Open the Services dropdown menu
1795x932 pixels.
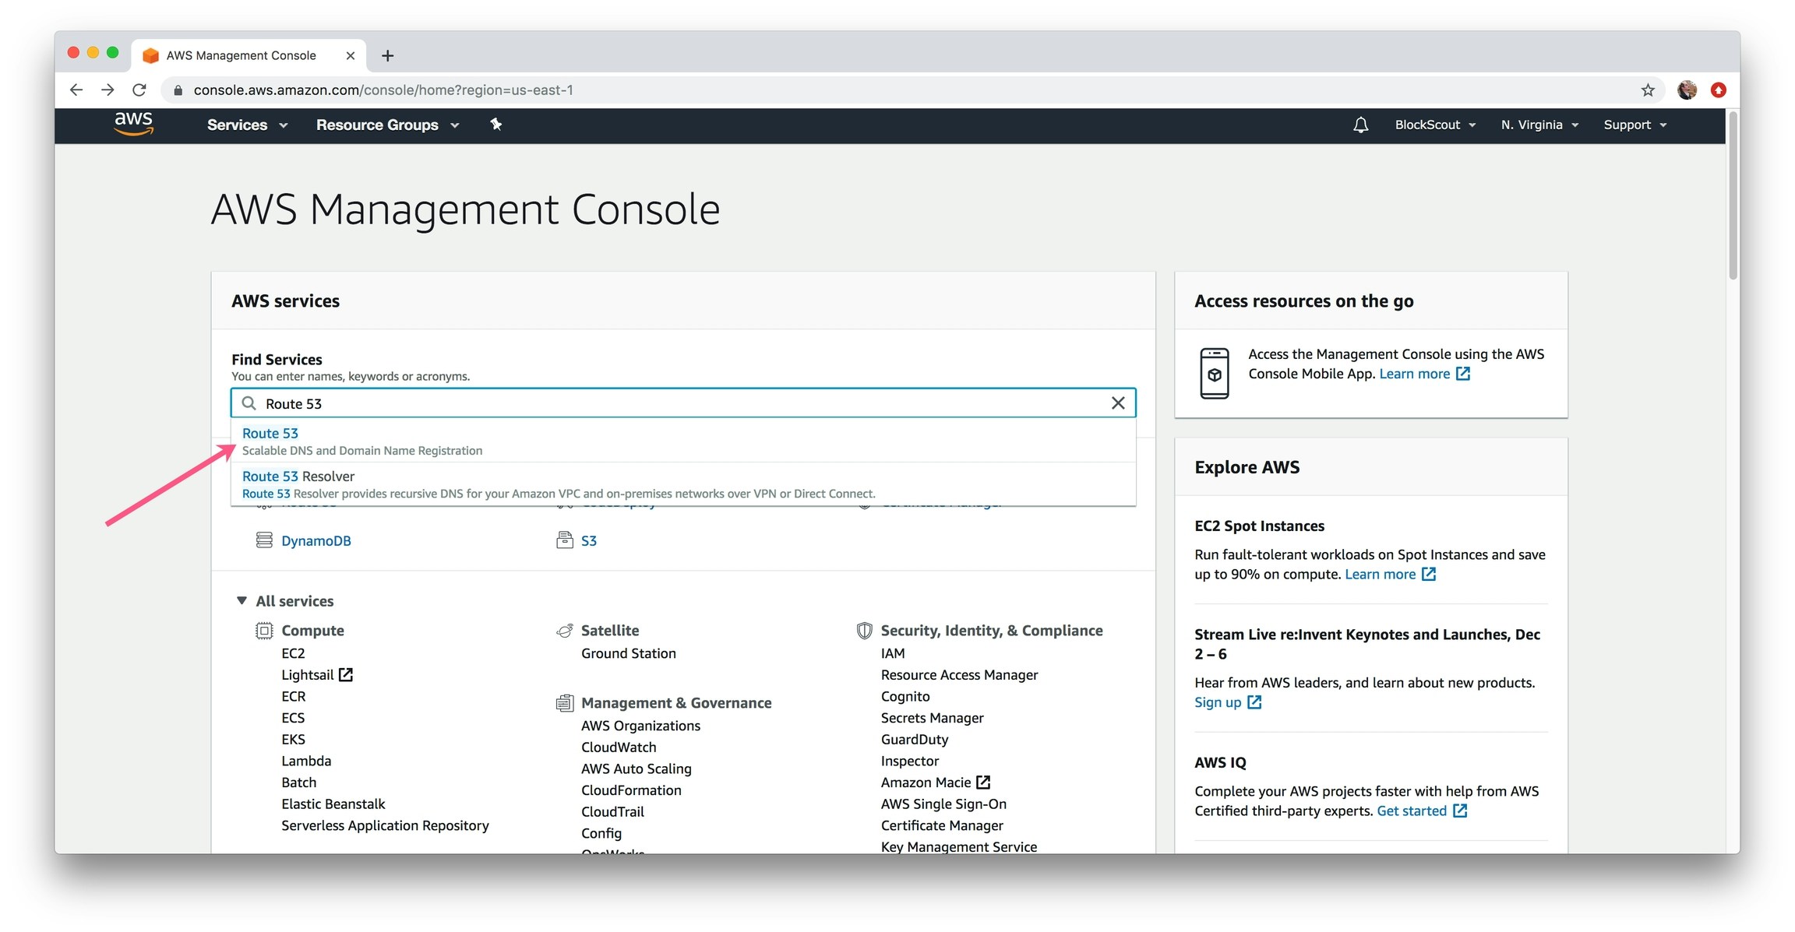point(247,125)
